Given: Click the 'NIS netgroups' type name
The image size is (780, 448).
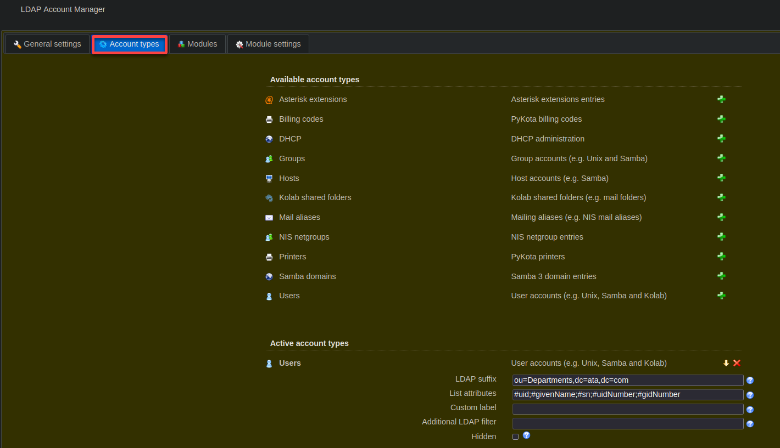Looking at the screenshot, I should point(304,237).
